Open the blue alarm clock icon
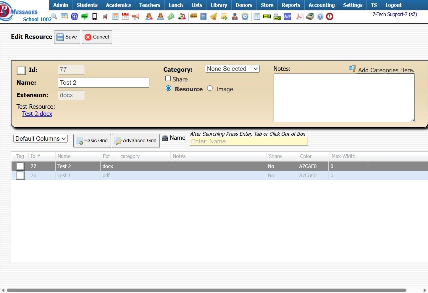 245,17
